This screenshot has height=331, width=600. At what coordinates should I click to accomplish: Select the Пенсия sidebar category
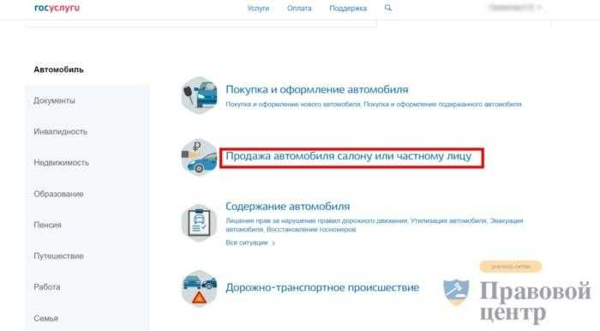pyautogui.click(x=47, y=225)
